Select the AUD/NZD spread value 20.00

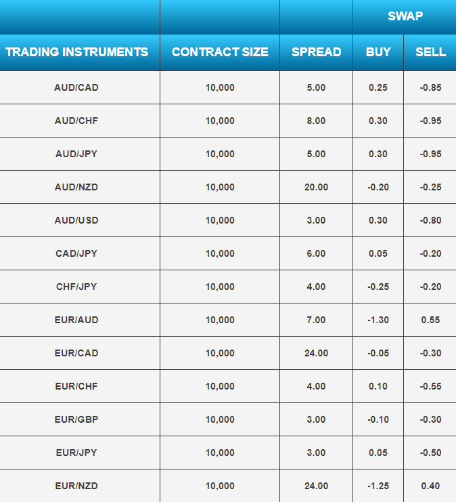pos(316,187)
